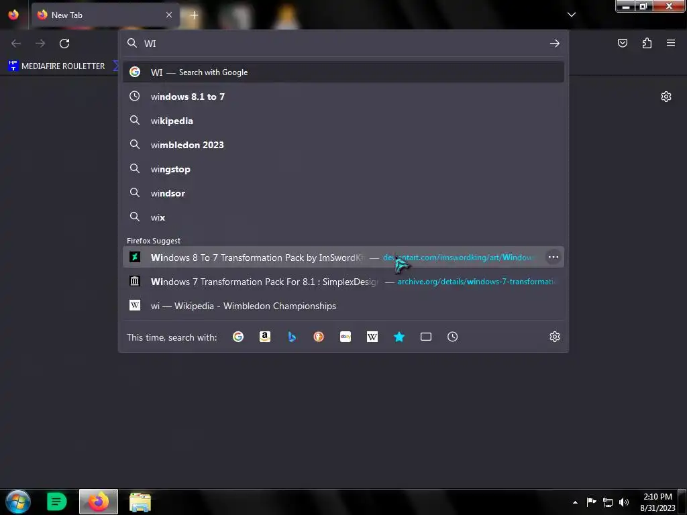
Task: Search Bookmarks with star icon
Action: tap(399, 337)
